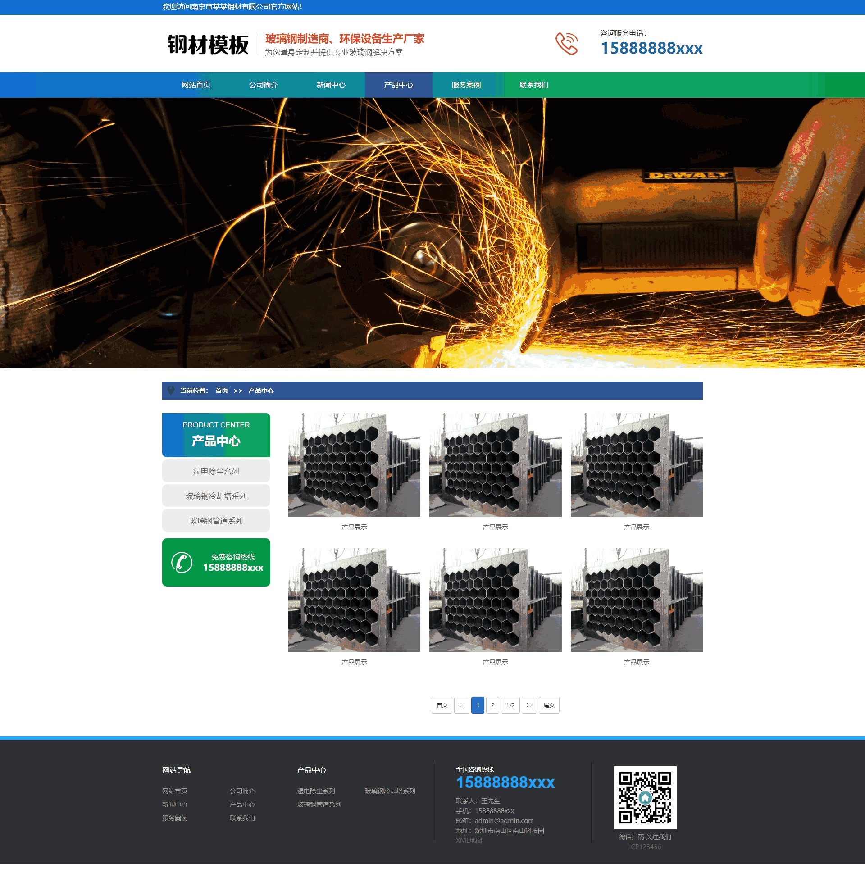Go to previous page with << arrow
This screenshot has width=865, height=873.
461,705
